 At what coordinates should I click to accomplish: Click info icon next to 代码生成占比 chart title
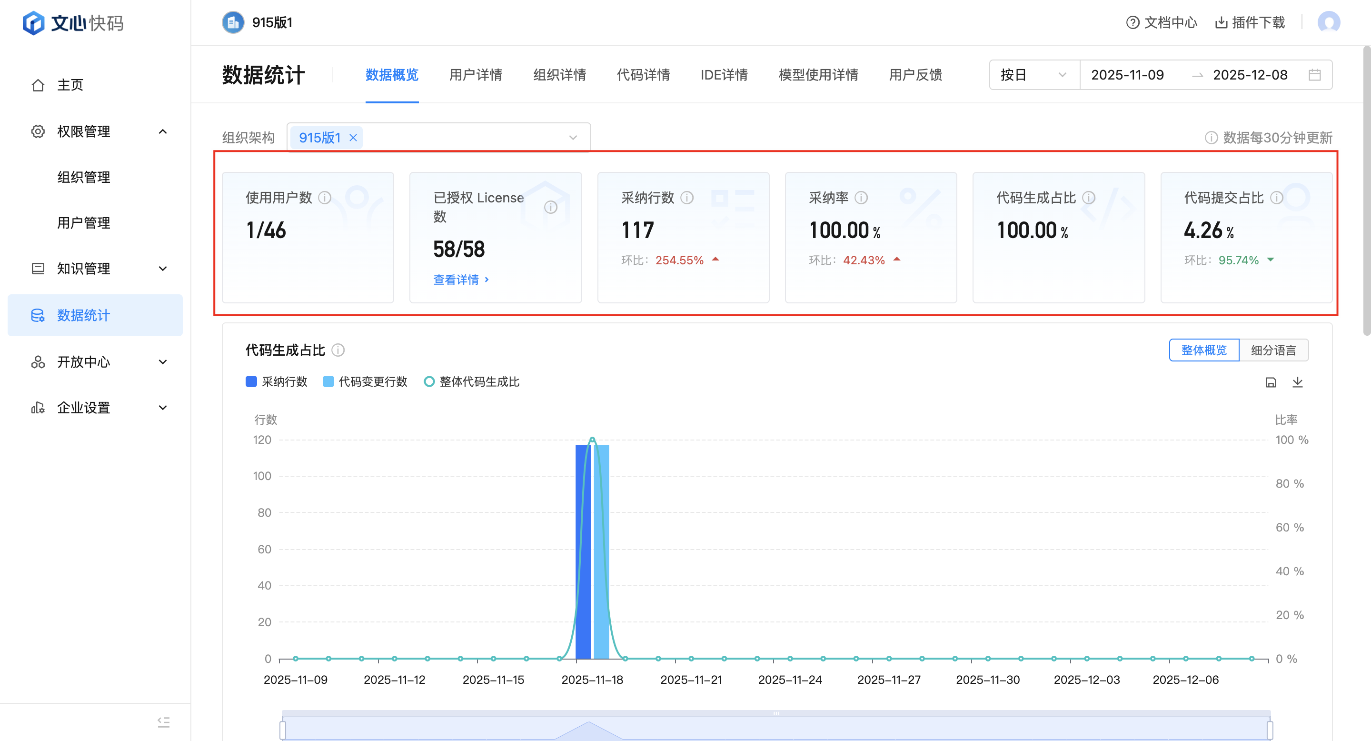point(338,350)
